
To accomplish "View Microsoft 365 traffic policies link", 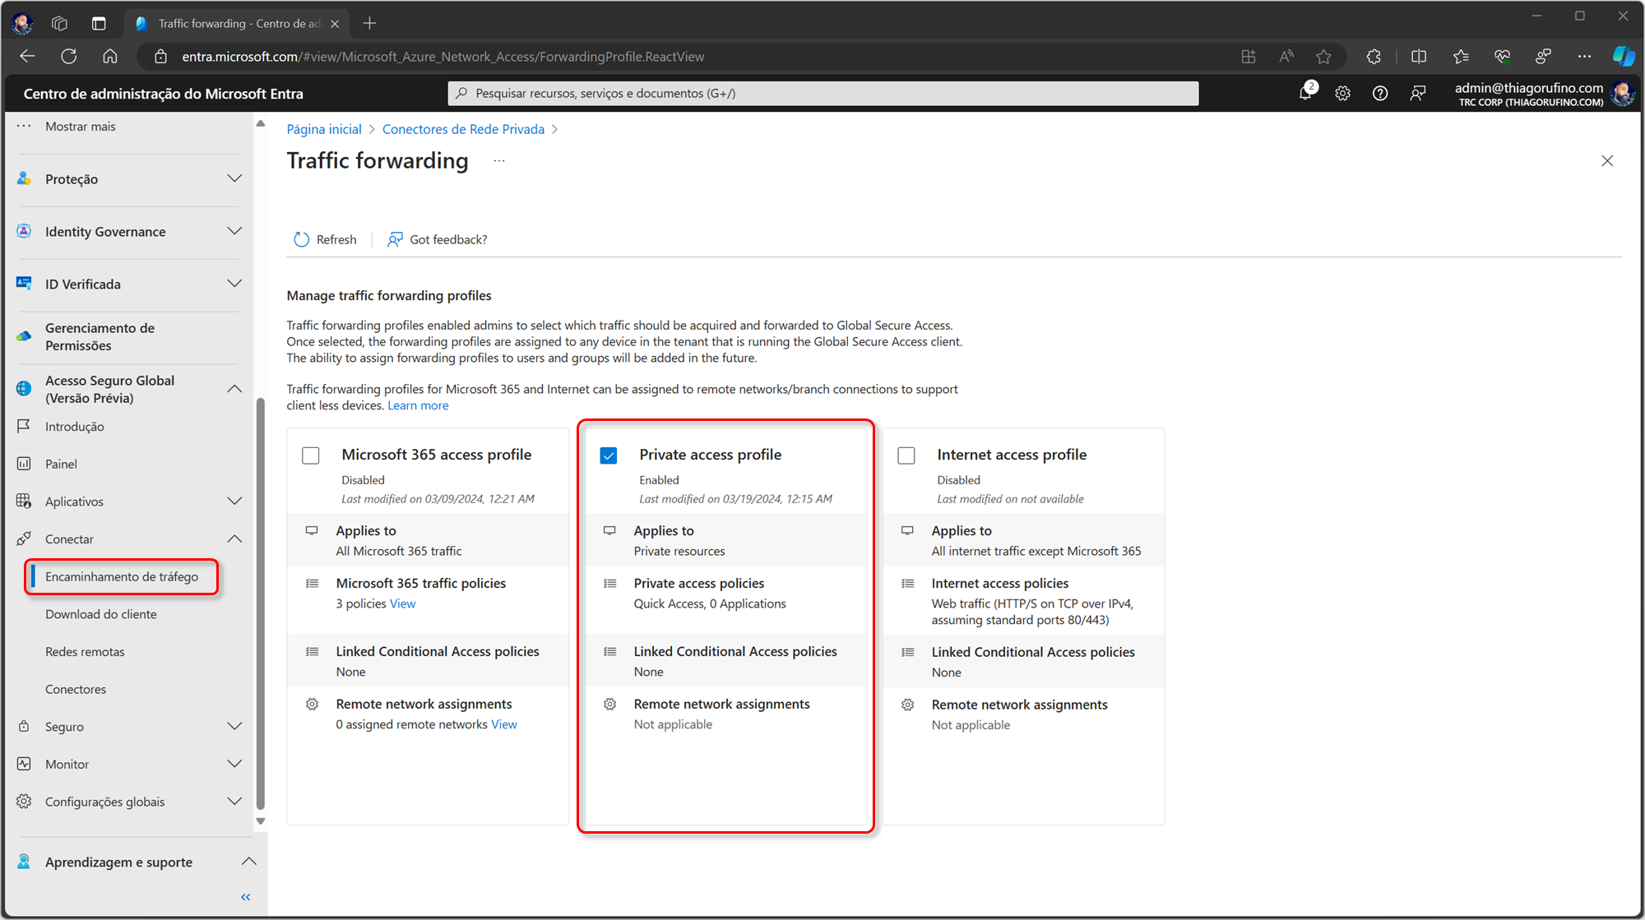I will [x=403, y=603].
